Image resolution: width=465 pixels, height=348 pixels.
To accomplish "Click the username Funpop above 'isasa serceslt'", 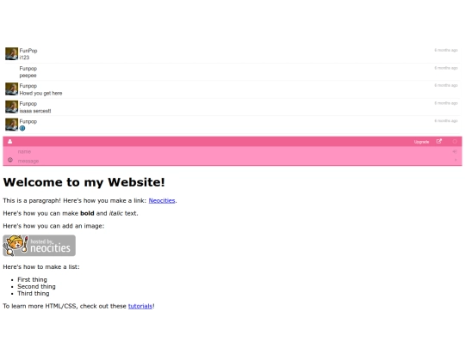I will pyautogui.click(x=28, y=104).
